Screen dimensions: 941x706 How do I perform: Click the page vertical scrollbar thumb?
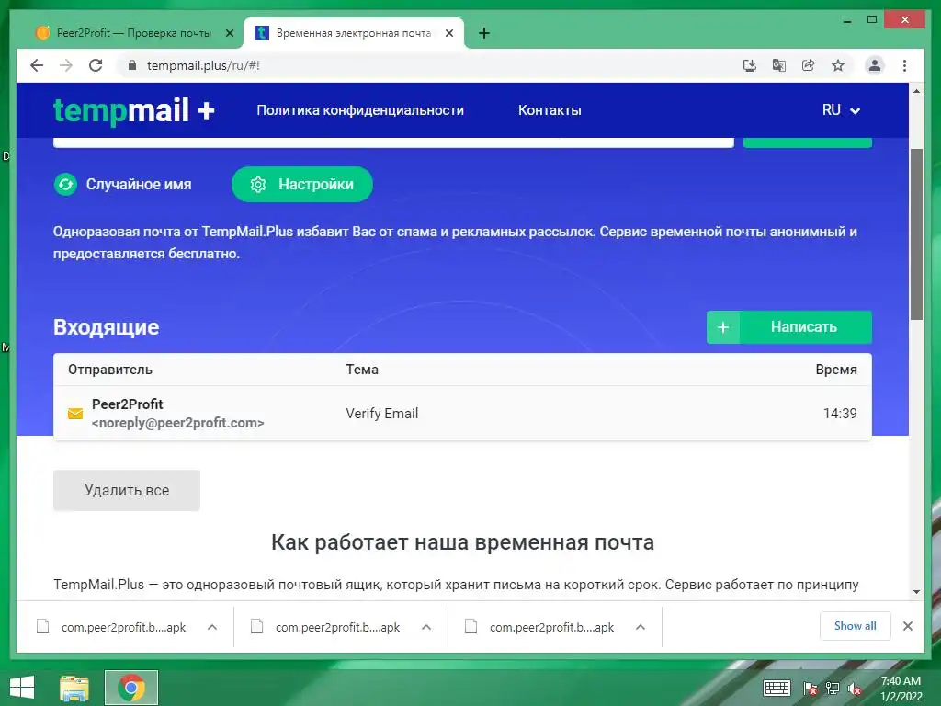click(x=916, y=234)
